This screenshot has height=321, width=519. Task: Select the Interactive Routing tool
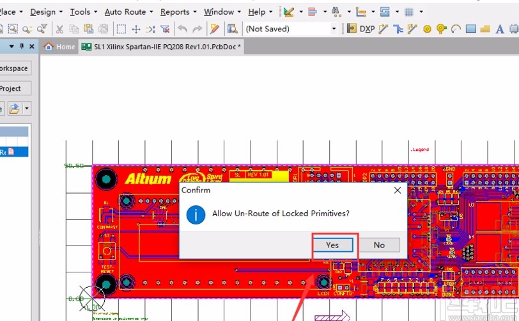pyautogui.click(x=383, y=29)
